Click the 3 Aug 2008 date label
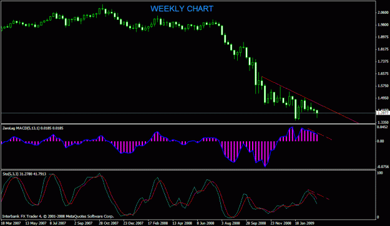Image resolution: width=390 pixels, height=226 pixels. pos(230,223)
